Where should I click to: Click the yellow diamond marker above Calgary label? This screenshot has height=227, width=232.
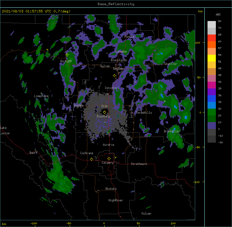pos(109,159)
